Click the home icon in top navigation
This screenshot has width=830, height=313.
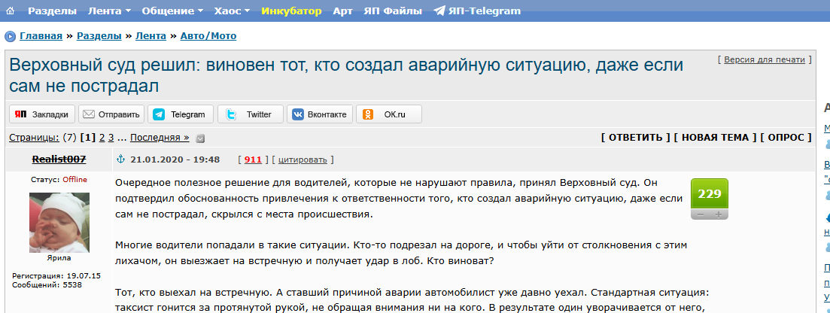click(10, 11)
